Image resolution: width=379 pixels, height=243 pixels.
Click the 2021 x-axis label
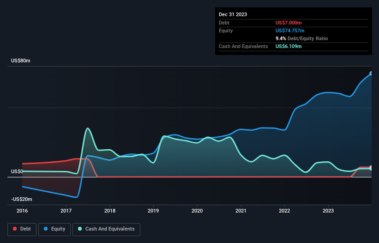[x=241, y=211]
